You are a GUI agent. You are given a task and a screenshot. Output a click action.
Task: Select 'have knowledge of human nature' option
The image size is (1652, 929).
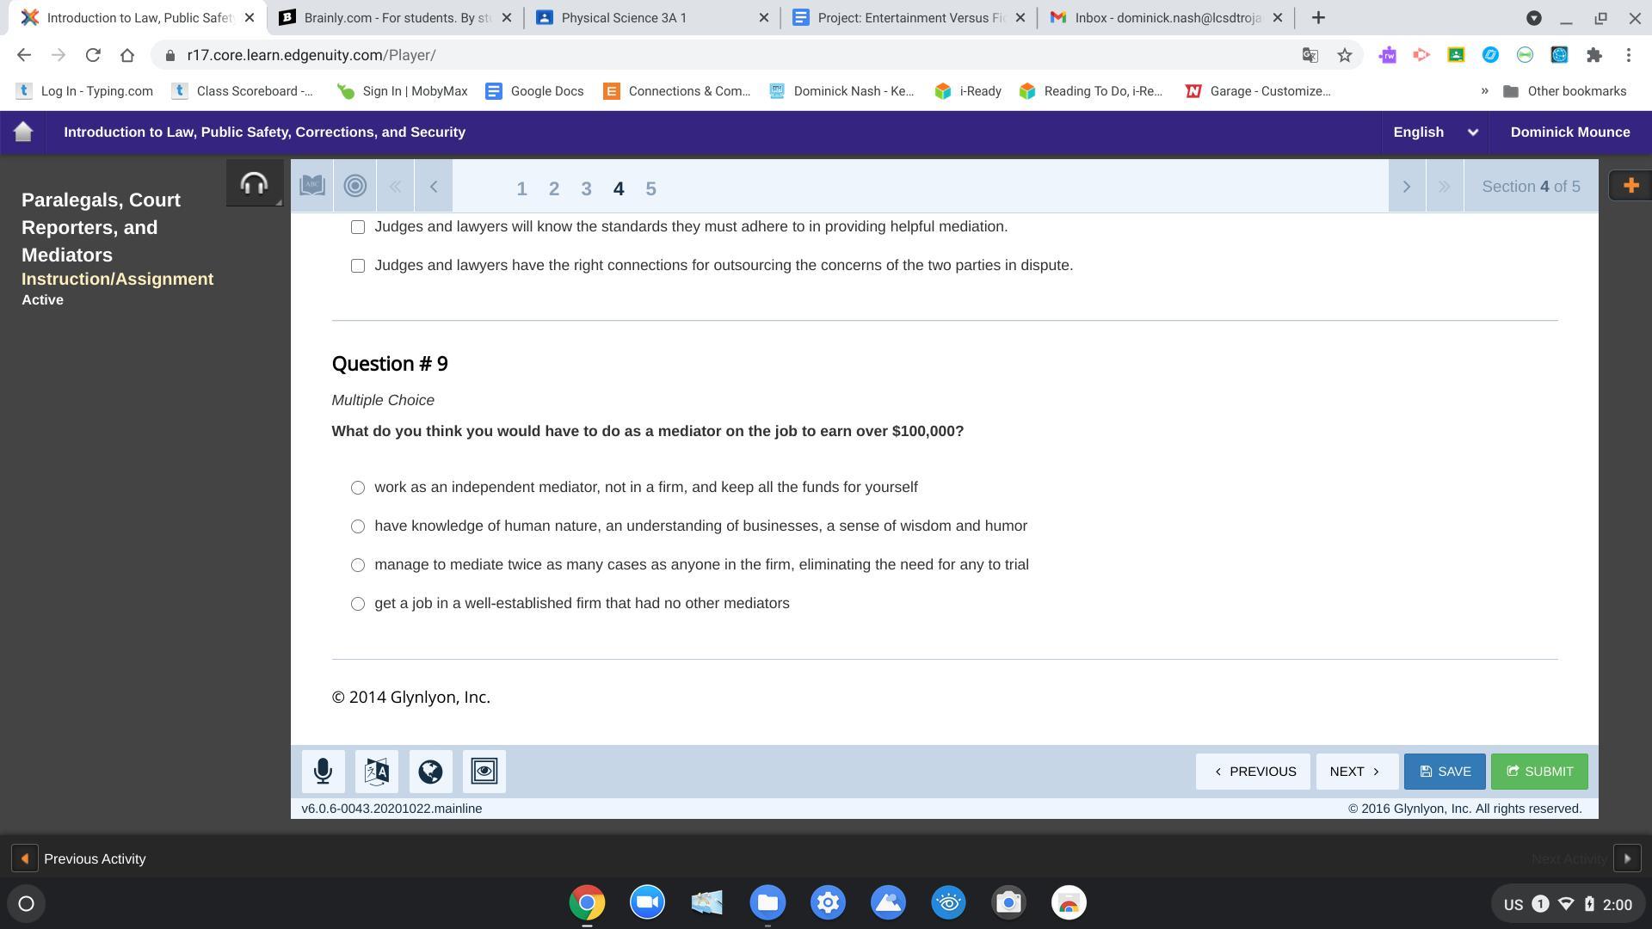click(358, 526)
